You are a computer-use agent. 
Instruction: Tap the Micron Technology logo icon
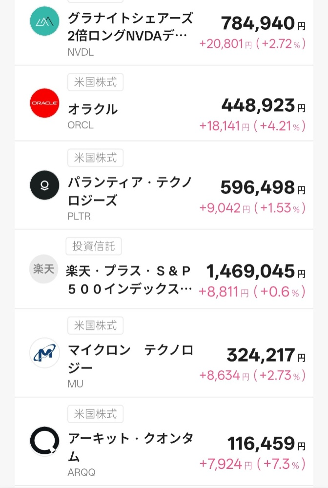pyautogui.click(x=44, y=353)
